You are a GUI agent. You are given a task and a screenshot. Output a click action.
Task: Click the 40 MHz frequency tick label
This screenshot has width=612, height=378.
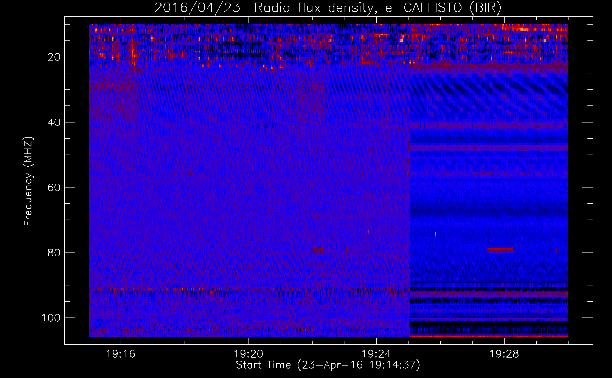pyautogui.click(x=54, y=122)
